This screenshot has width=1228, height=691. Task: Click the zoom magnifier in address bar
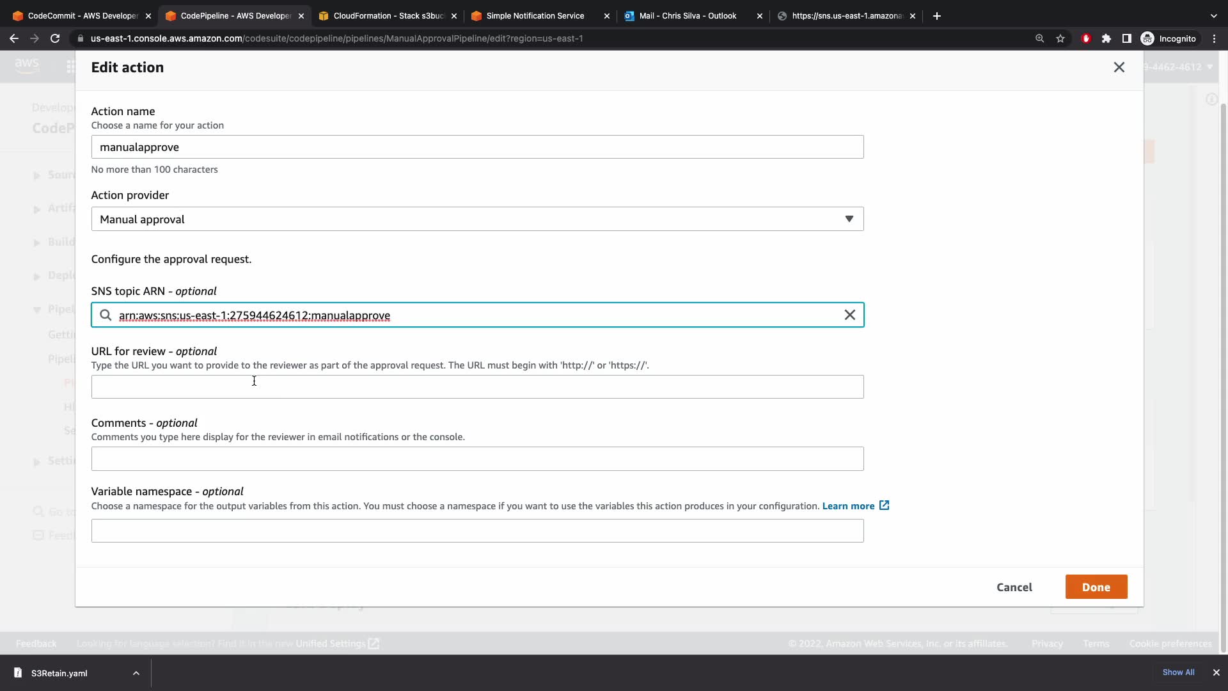pyautogui.click(x=1039, y=38)
